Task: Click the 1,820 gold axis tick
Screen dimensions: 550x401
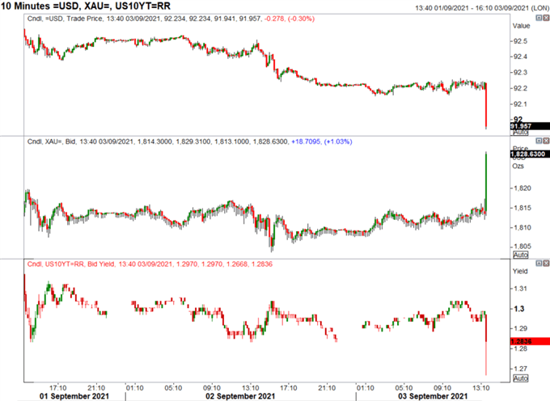Action: pyautogui.click(x=522, y=188)
